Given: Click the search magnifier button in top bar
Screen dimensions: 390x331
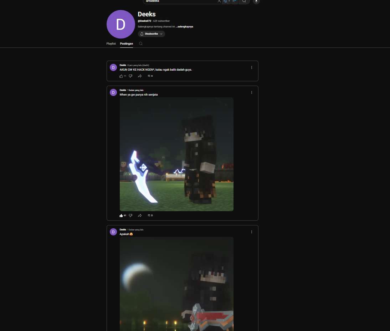Looking at the screenshot, I should (244, 1).
